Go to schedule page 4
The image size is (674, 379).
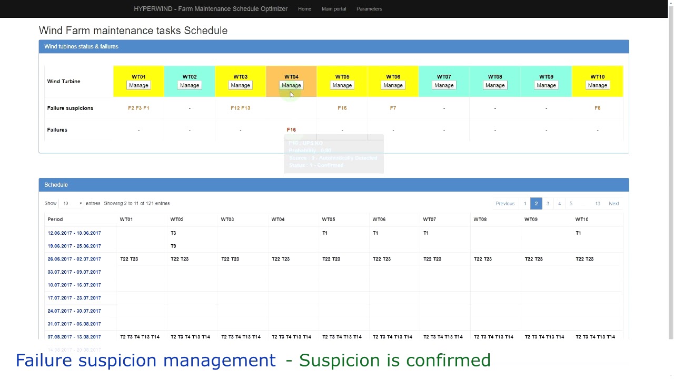point(559,204)
